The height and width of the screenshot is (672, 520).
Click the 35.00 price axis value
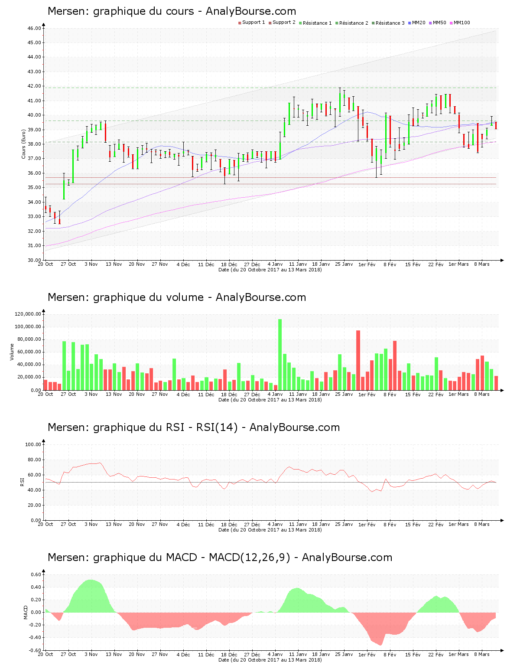point(34,188)
